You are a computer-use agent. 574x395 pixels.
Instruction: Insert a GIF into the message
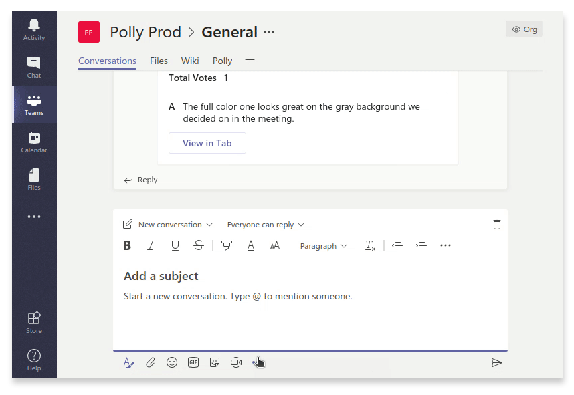193,362
